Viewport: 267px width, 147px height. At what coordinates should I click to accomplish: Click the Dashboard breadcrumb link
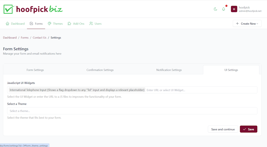point(10,38)
